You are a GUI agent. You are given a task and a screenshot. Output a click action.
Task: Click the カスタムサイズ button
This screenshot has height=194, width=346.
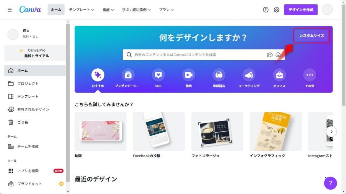312,36
